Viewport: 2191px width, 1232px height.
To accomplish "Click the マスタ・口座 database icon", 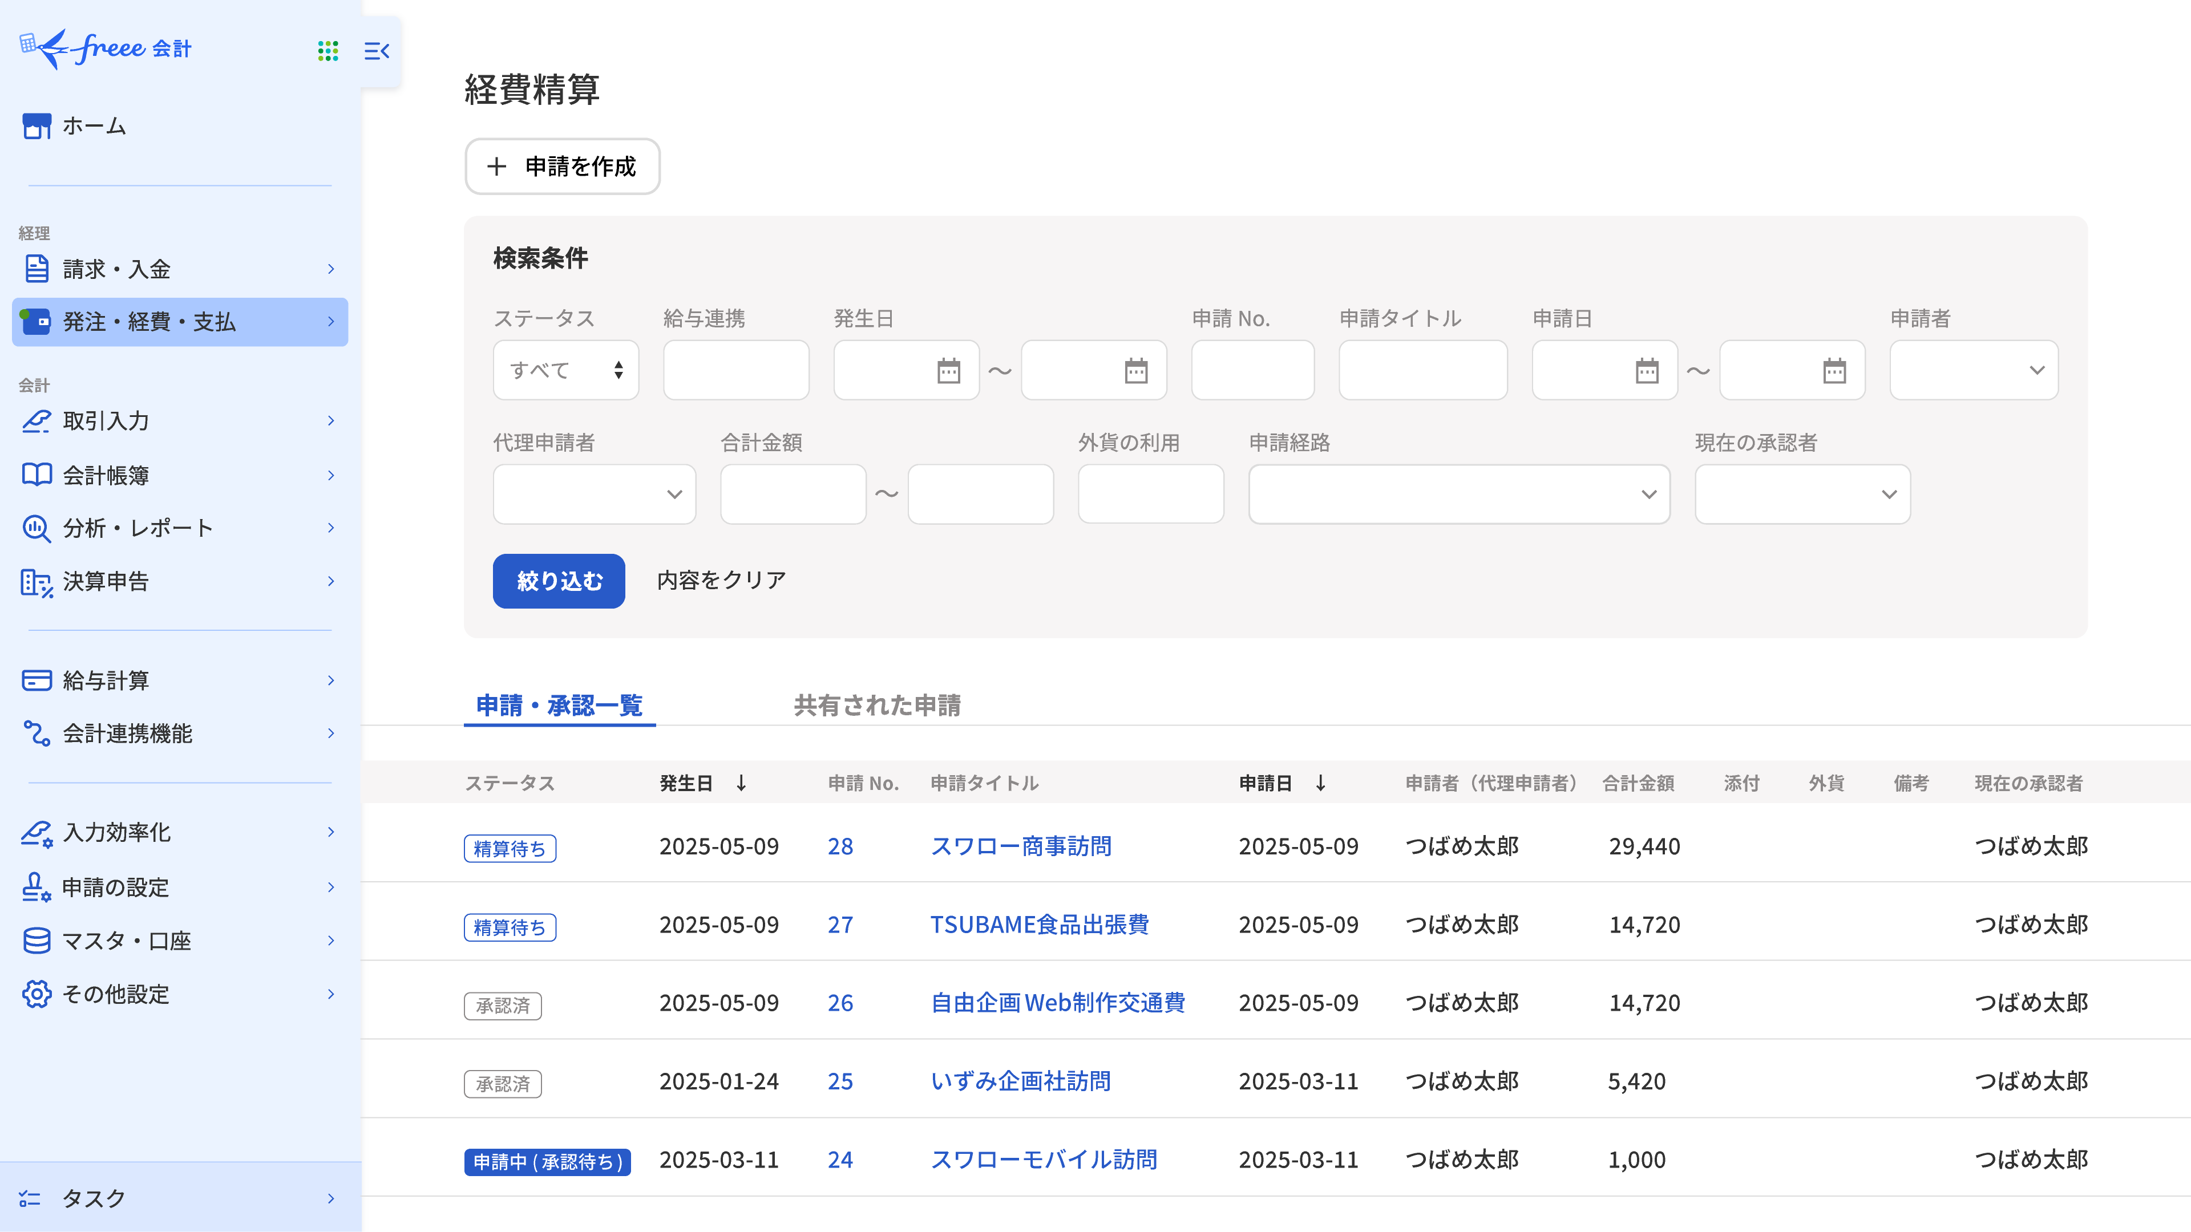I will point(36,941).
